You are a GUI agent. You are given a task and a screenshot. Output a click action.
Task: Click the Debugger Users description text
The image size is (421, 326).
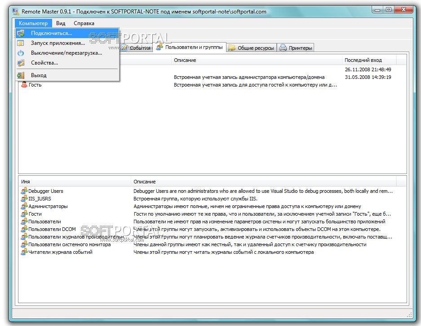point(263,191)
